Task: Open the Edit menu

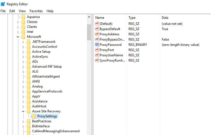Action: pos(12,11)
